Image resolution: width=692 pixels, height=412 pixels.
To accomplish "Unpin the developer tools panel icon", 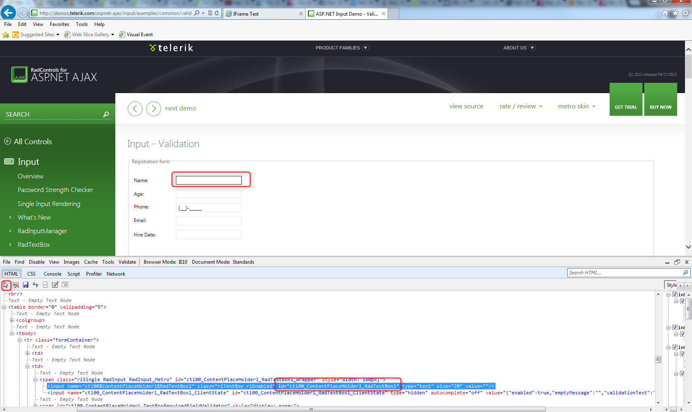I will click(677, 262).
